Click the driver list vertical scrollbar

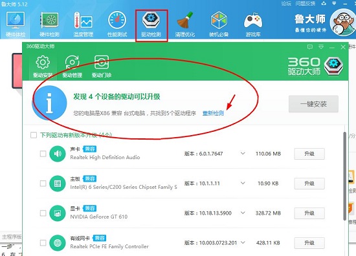coord(344,176)
